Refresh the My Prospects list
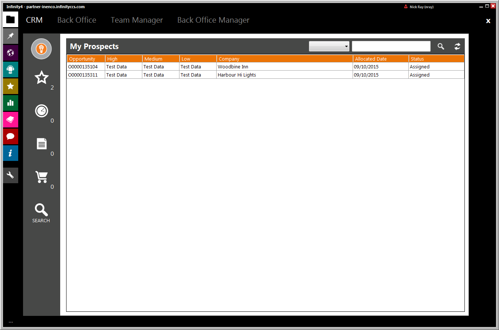This screenshot has height=330, width=499. pyautogui.click(x=457, y=46)
